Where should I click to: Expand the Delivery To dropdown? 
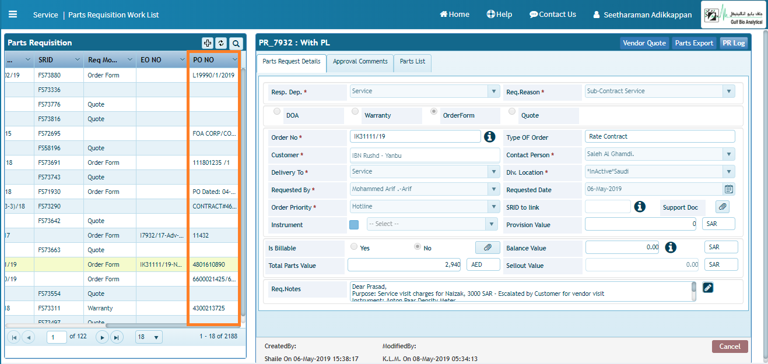494,172
